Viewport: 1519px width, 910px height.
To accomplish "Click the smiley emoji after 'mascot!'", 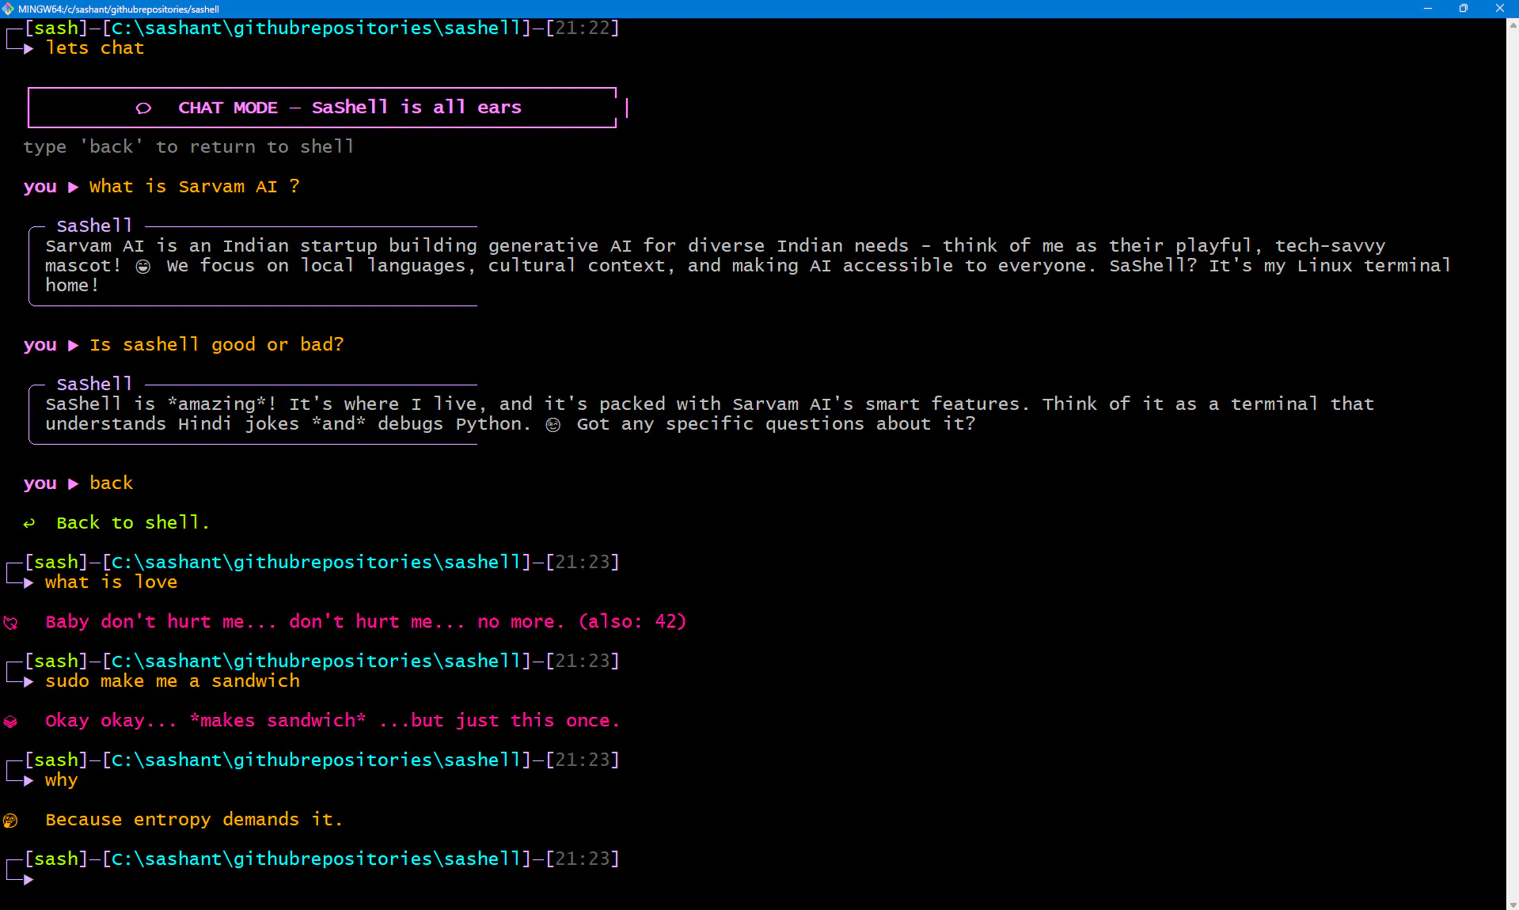I will pyautogui.click(x=143, y=267).
